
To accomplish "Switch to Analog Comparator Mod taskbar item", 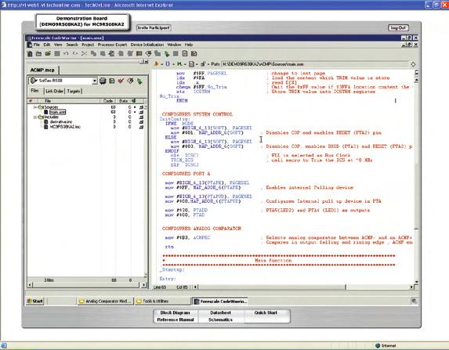I will [x=105, y=301].
